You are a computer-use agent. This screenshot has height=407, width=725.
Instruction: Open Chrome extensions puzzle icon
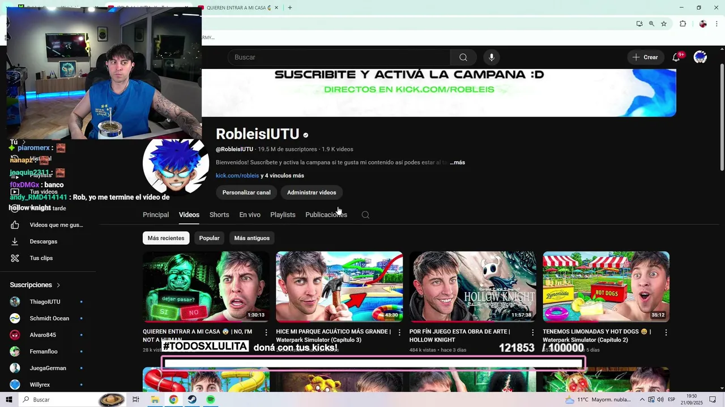(683, 24)
